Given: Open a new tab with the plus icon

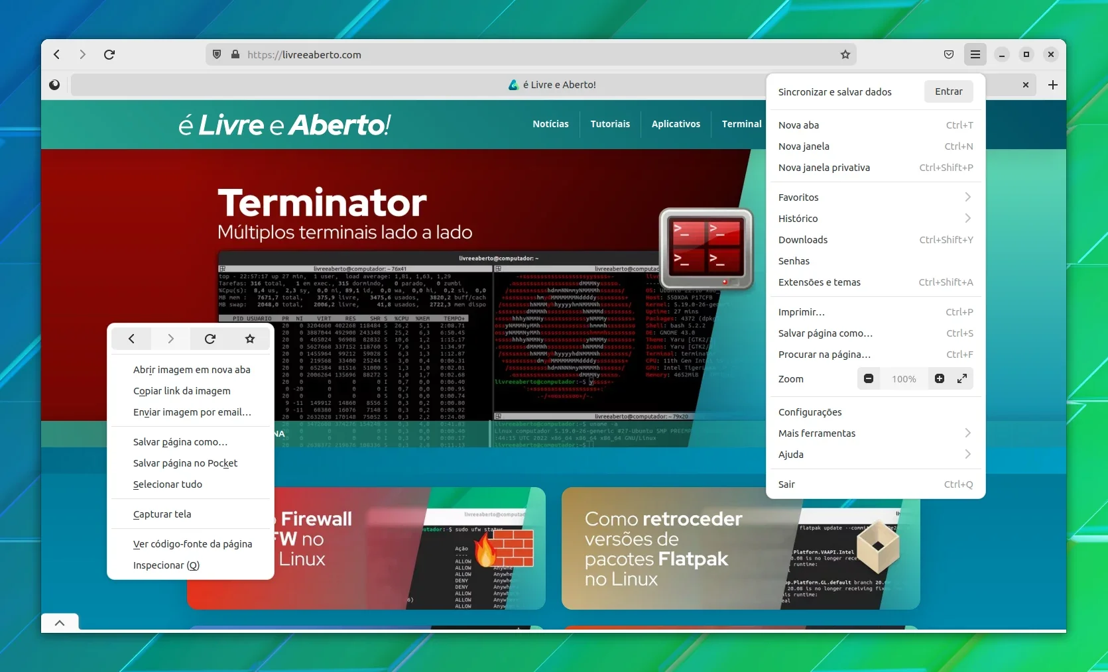Looking at the screenshot, I should [1053, 85].
